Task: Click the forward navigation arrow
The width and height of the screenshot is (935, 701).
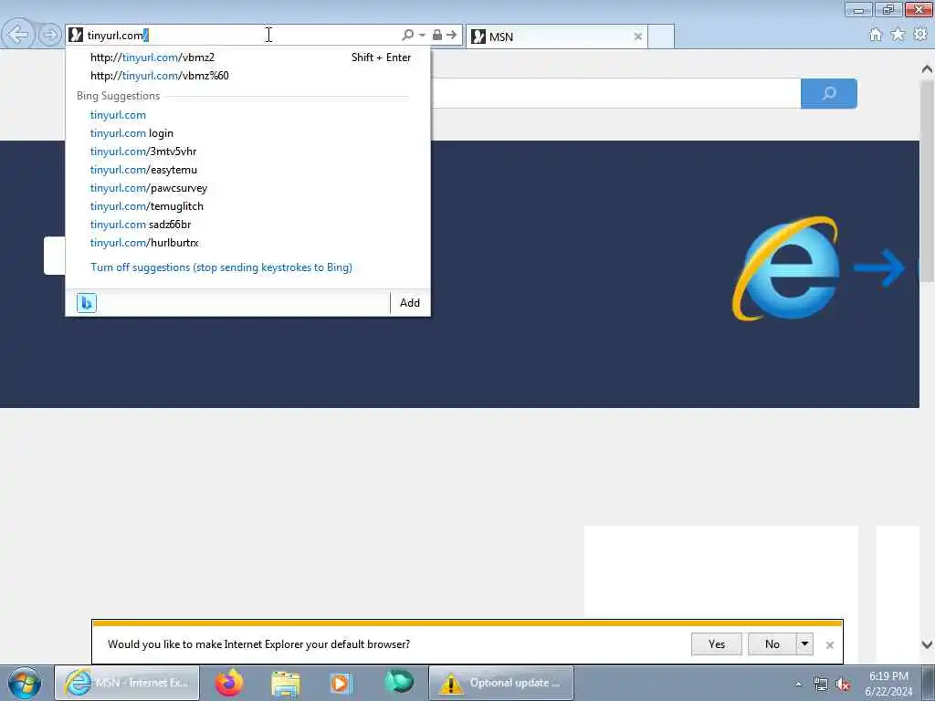Action: tap(50, 35)
